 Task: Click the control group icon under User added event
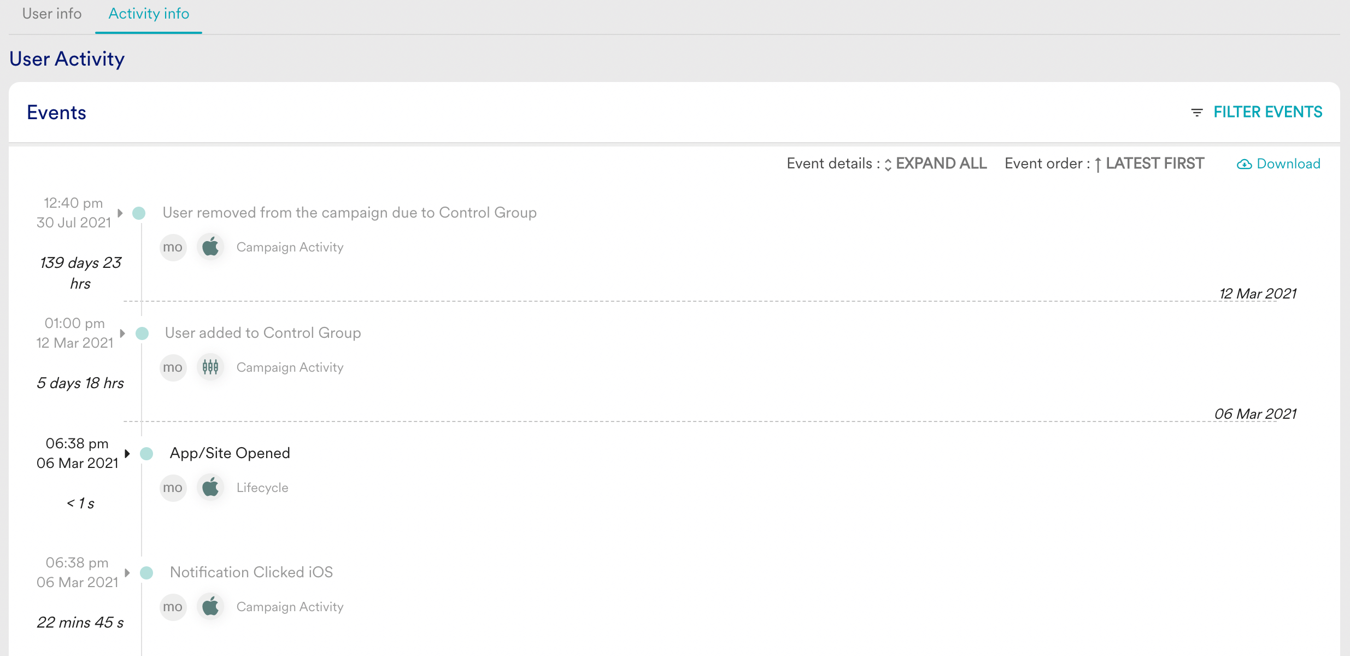210,367
